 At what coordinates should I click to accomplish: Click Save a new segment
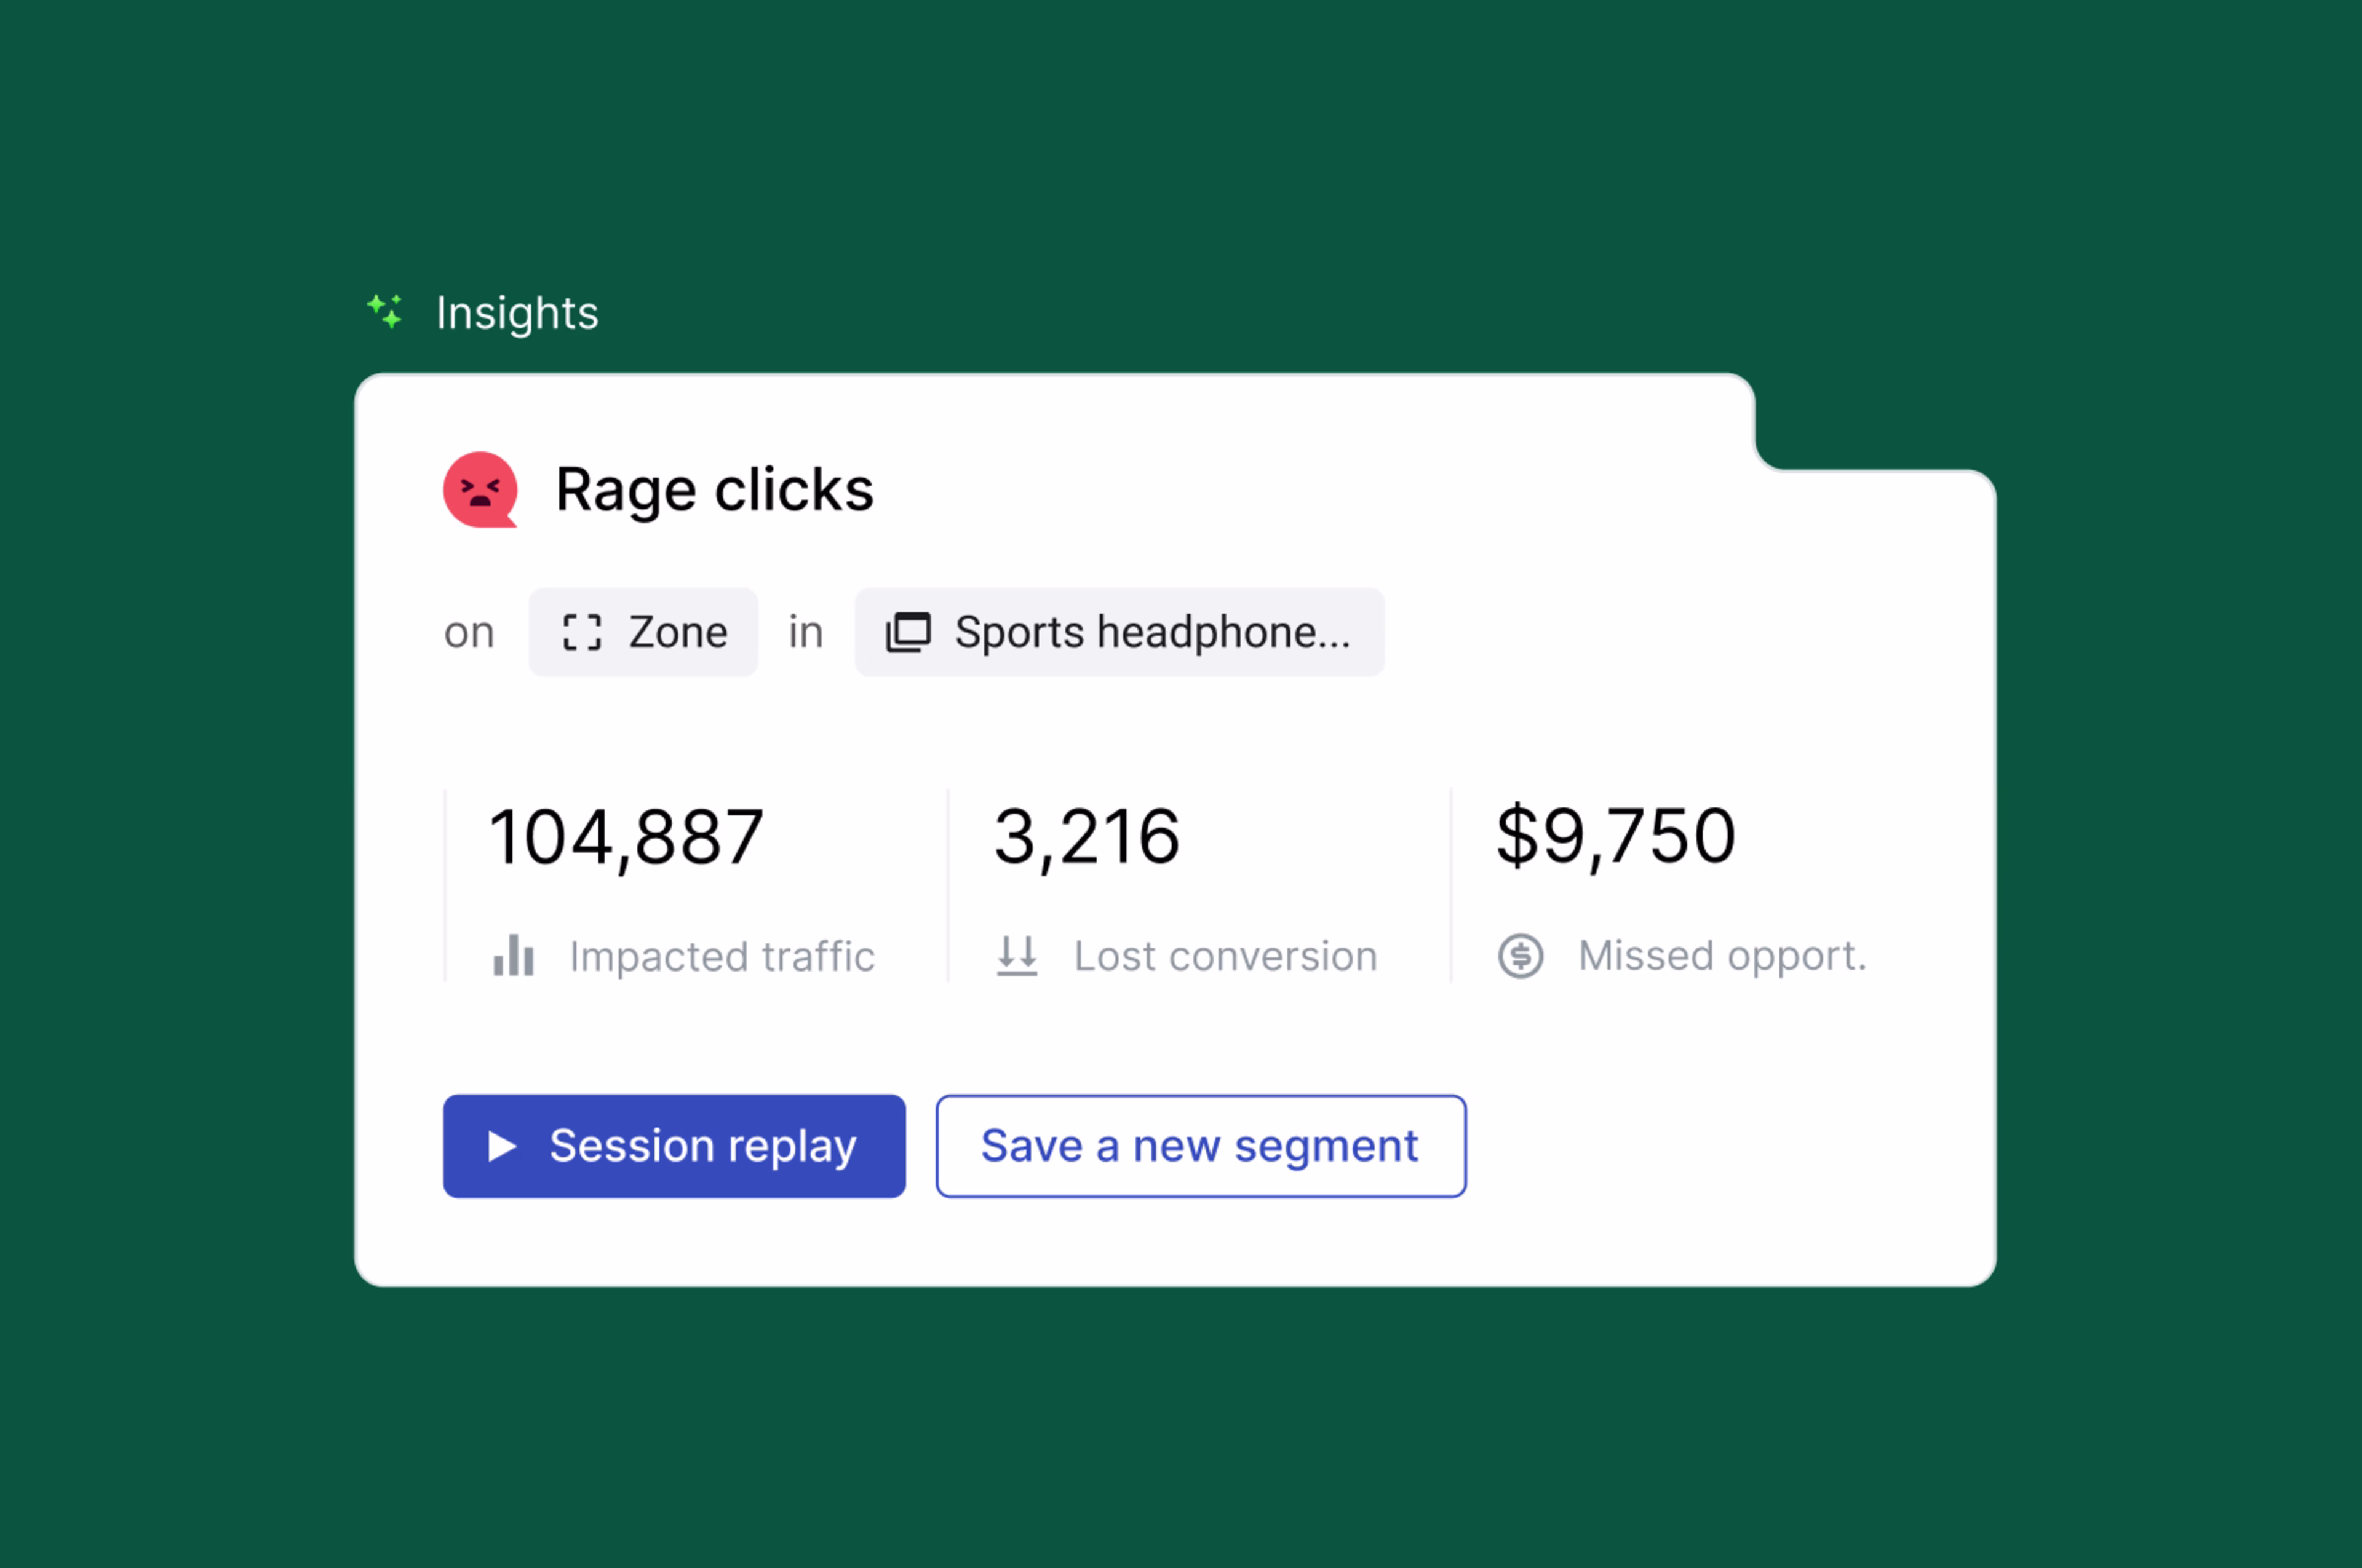[1201, 1146]
